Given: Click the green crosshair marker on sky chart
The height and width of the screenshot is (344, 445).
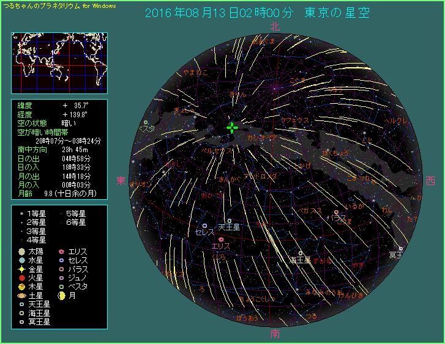Looking at the screenshot, I should 233,127.
